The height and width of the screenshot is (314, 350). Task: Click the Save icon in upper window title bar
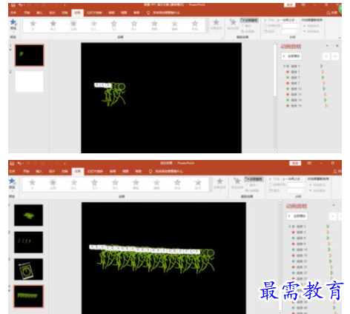coord(13,4)
